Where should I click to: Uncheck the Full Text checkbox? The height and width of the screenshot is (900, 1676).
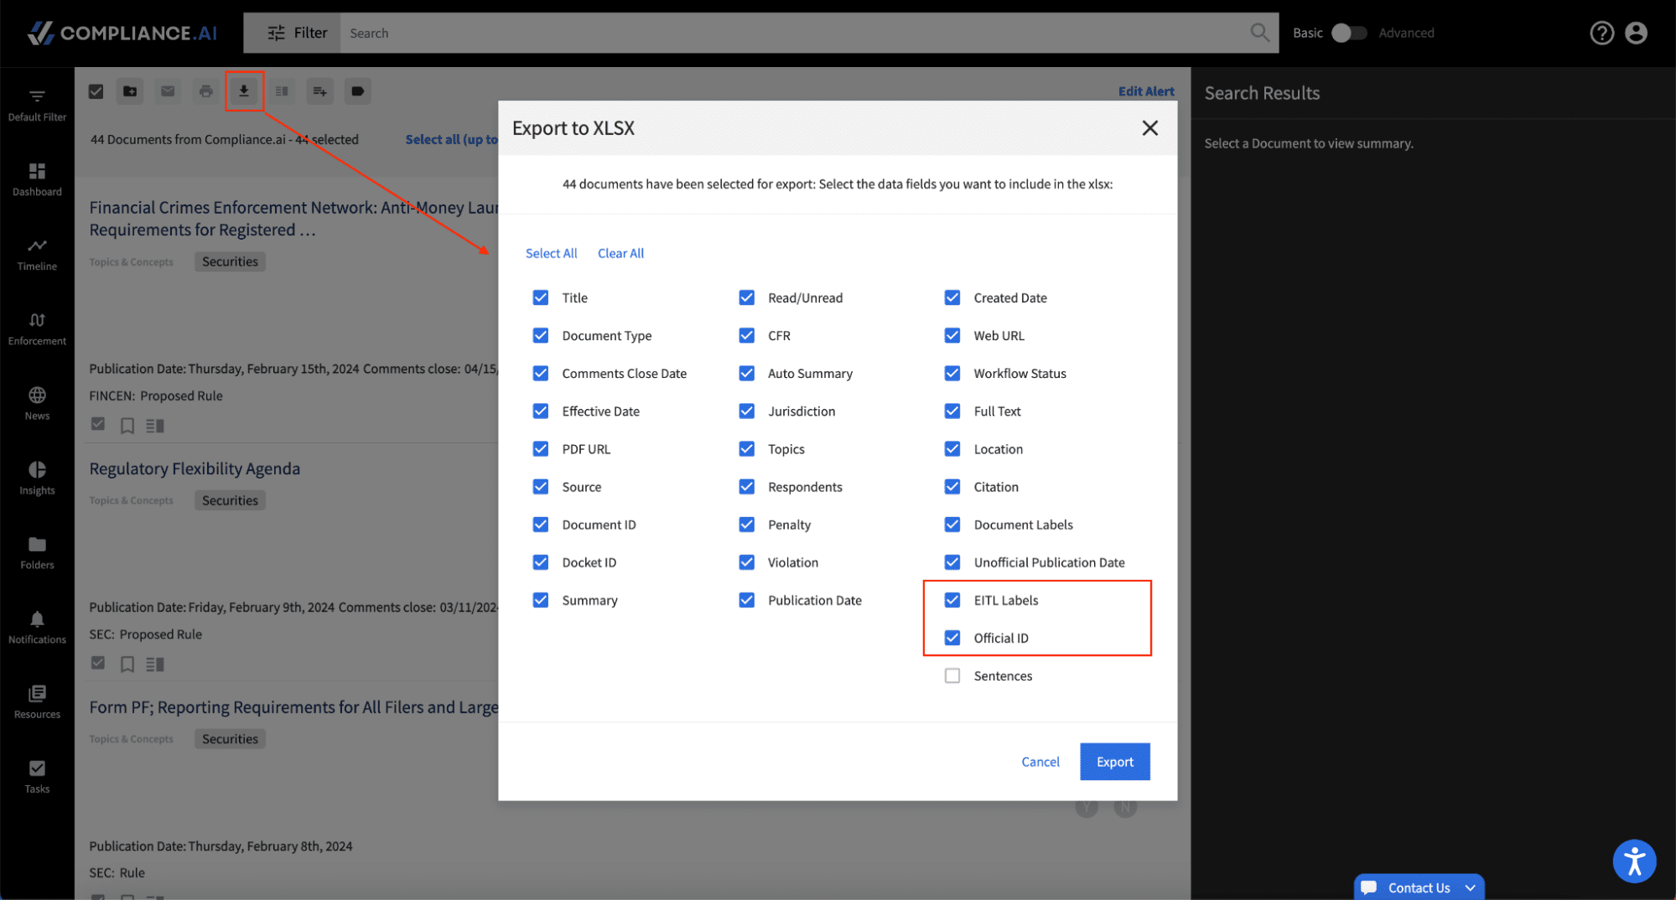[952, 411]
